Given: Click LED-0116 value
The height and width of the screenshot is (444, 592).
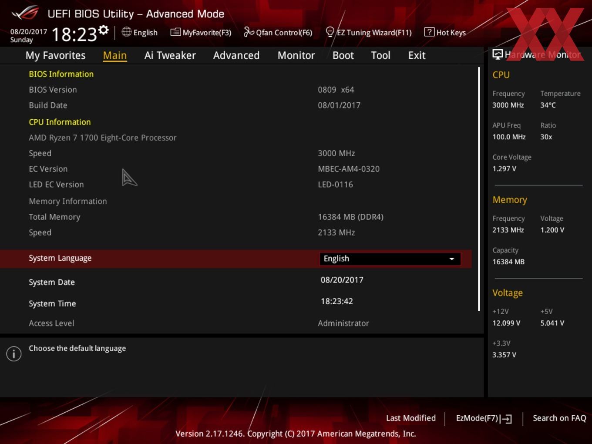Looking at the screenshot, I should coord(336,185).
